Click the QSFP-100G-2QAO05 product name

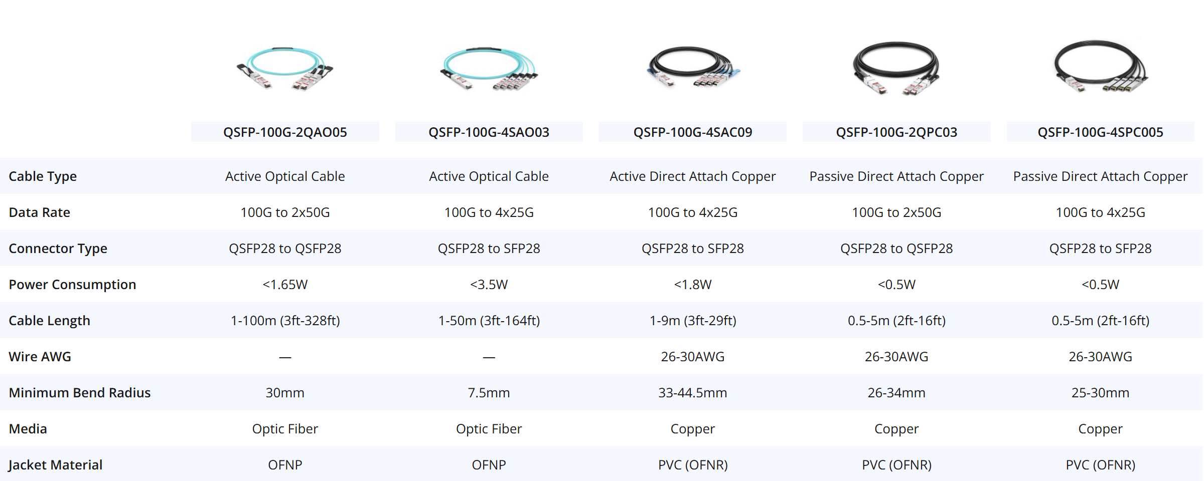coord(285,132)
